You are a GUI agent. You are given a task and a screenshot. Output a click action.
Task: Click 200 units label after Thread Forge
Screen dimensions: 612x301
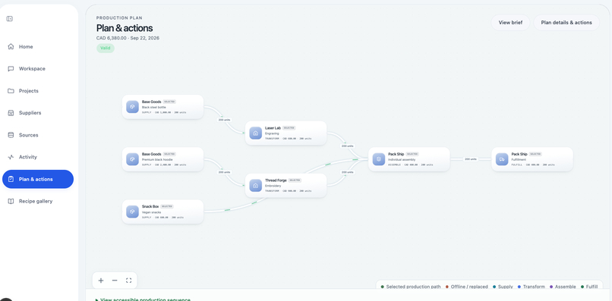[x=347, y=172]
